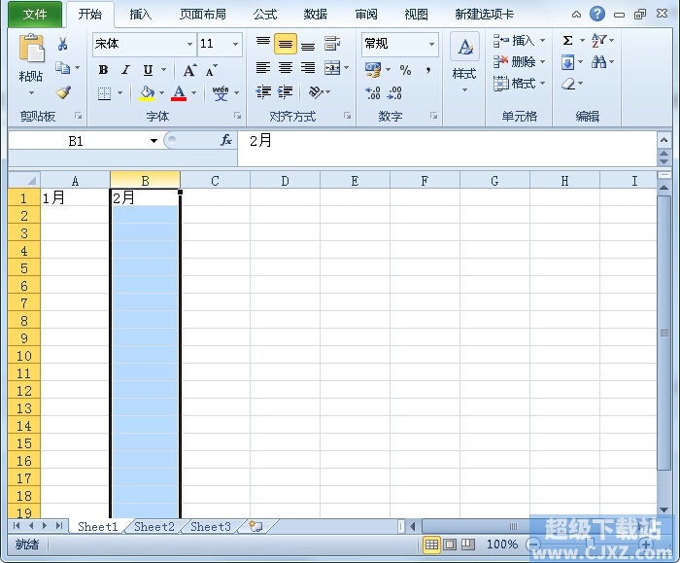Toggle top vertical alignment

(263, 44)
